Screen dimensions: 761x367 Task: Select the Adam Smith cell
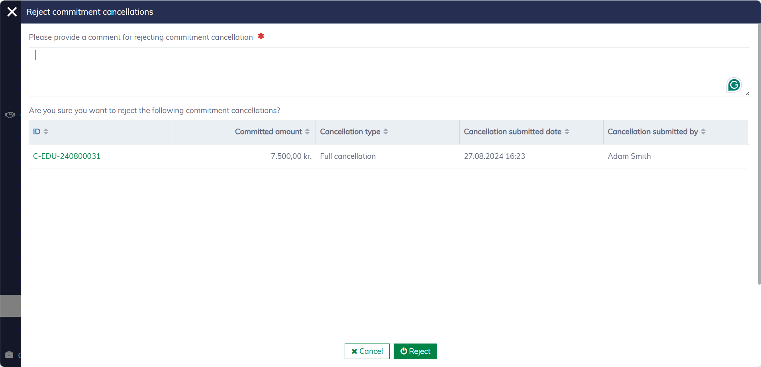[629, 156]
